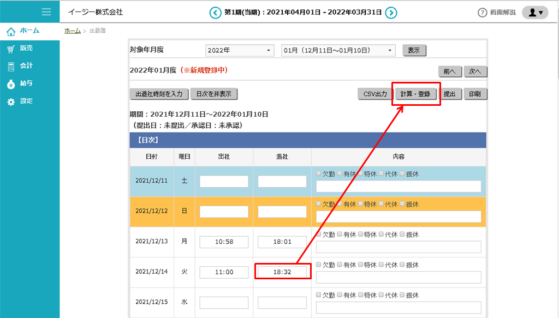Image resolution: width=559 pixels, height=318 pixels.
Task: Click the 会計 calculator icon
Action: [11, 66]
